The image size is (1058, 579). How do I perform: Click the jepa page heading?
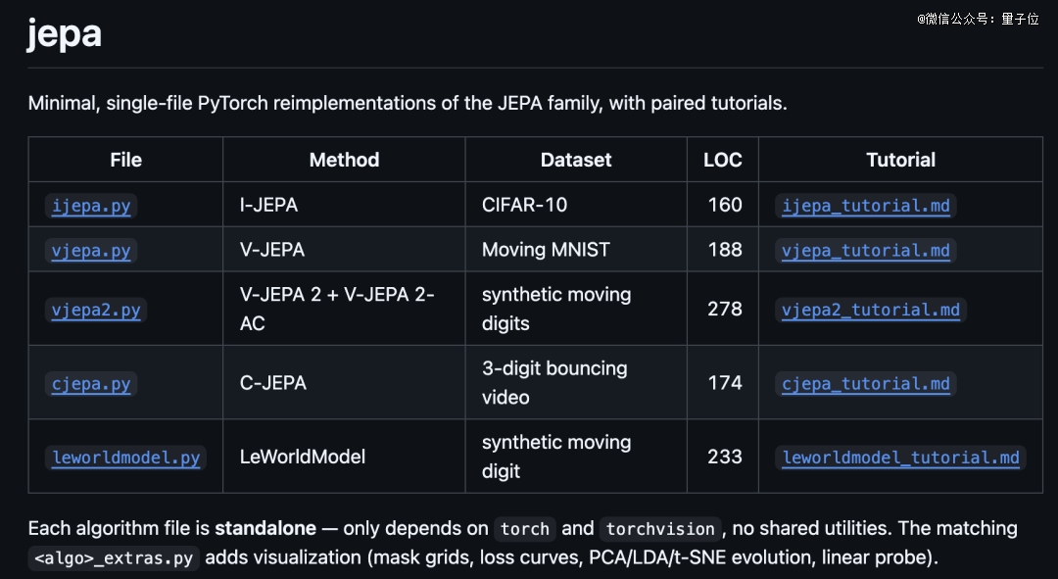coord(64,33)
